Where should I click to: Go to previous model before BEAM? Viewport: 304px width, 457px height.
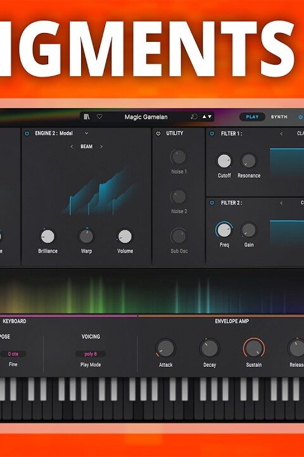coord(72,147)
